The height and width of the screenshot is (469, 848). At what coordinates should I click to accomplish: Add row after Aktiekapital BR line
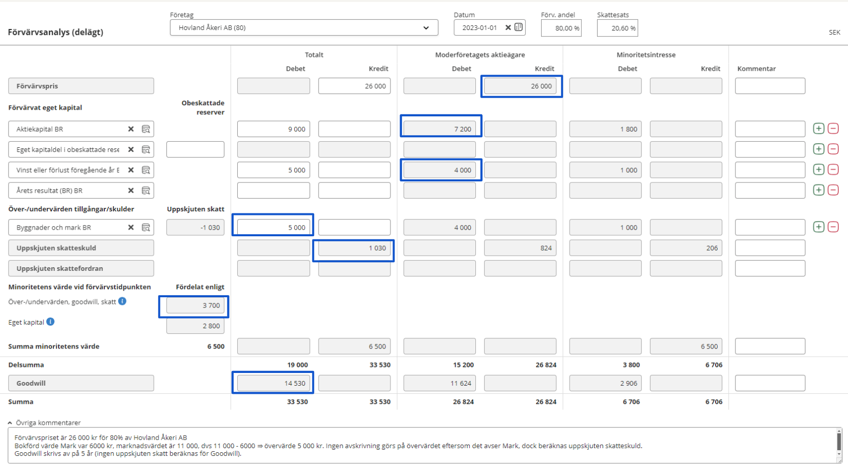818,129
